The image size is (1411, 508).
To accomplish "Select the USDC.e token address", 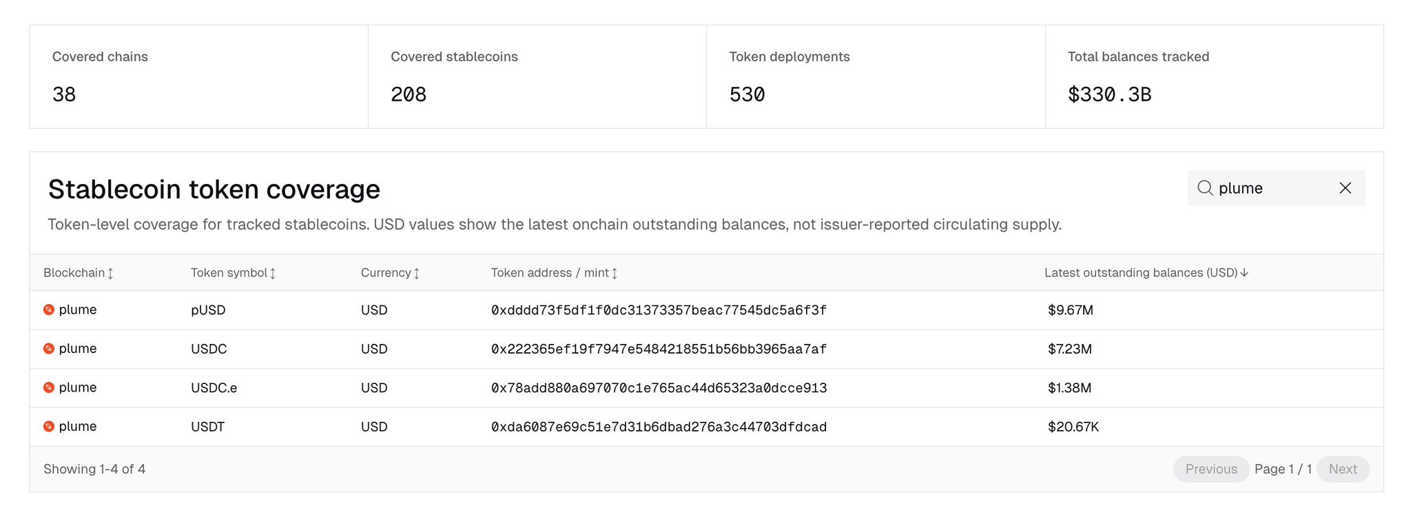I will 659,388.
